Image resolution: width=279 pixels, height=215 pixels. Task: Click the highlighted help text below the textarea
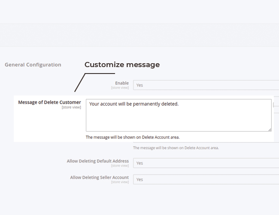[x=133, y=137]
